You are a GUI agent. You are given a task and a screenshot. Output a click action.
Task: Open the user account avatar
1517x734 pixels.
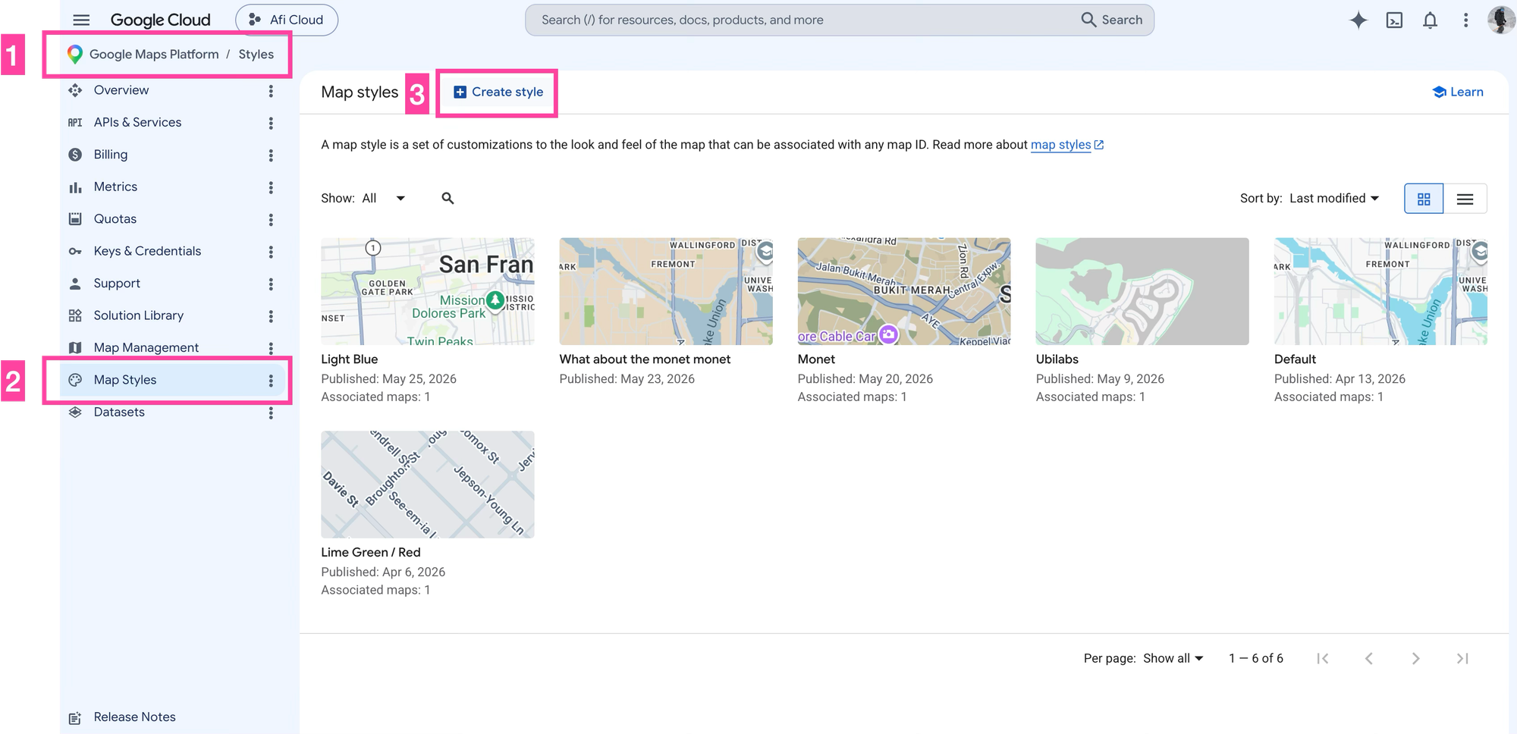[1500, 20]
